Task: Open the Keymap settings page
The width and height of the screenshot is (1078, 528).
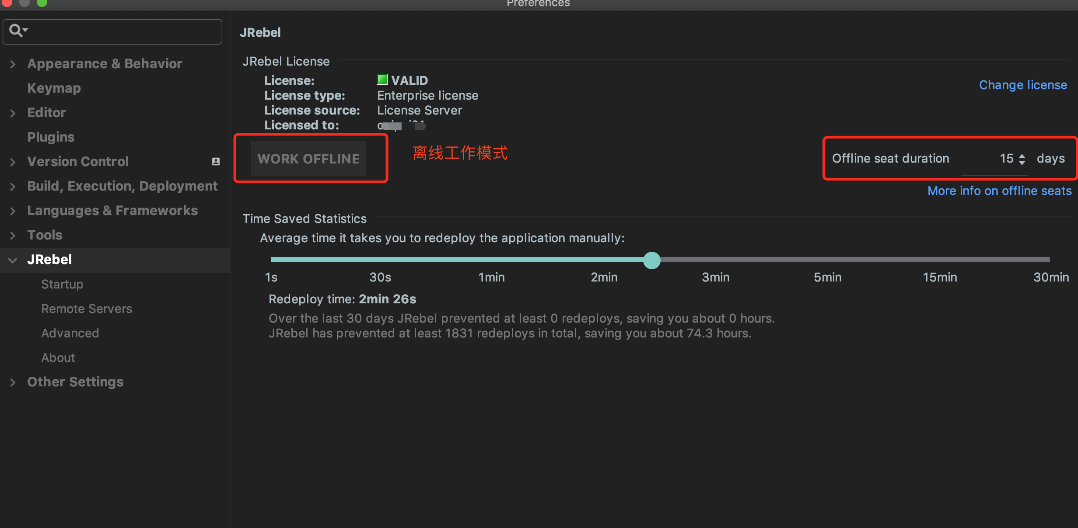Action: (x=54, y=88)
